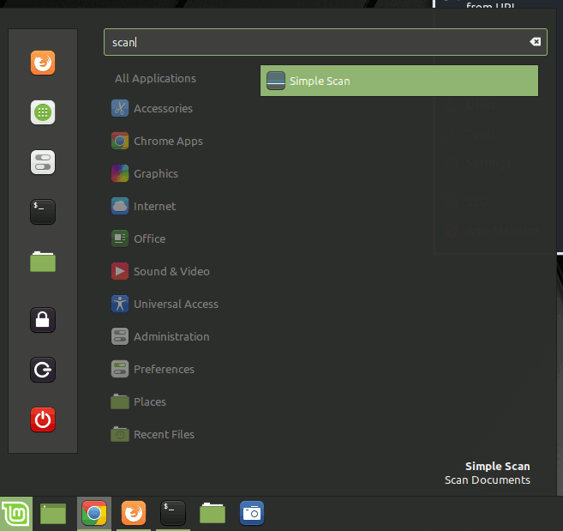
Task: Click Files folder launcher in bottom panel
Action: (x=213, y=513)
